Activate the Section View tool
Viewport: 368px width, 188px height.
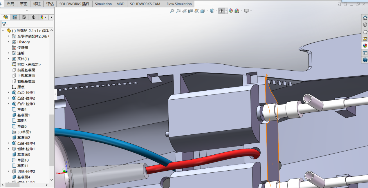tap(190, 11)
